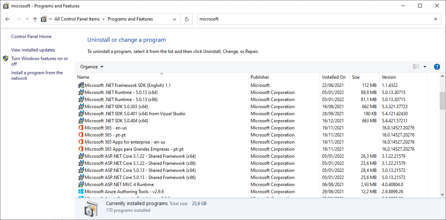Open the blue Help icon
The width and height of the screenshot is (446, 220).
[x=437, y=67]
